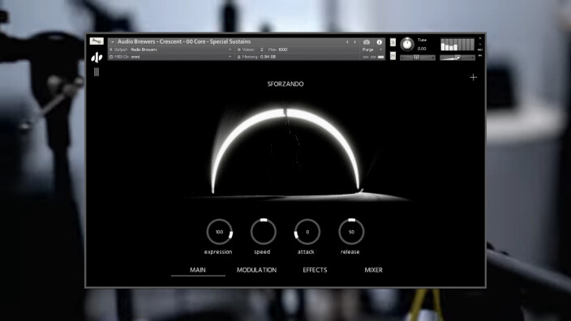
Task: Open the wrench edit instrument icon
Action: 97,41
